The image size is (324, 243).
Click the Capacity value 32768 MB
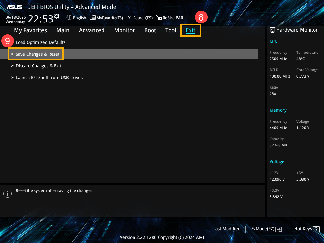(278, 145)
